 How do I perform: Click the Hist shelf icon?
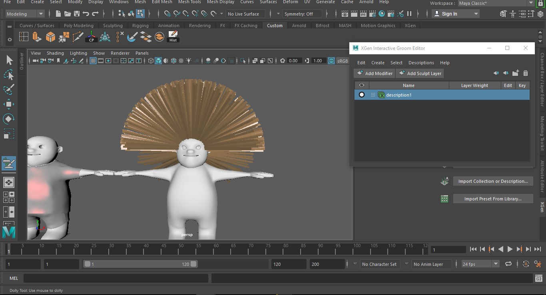[173, 37]
